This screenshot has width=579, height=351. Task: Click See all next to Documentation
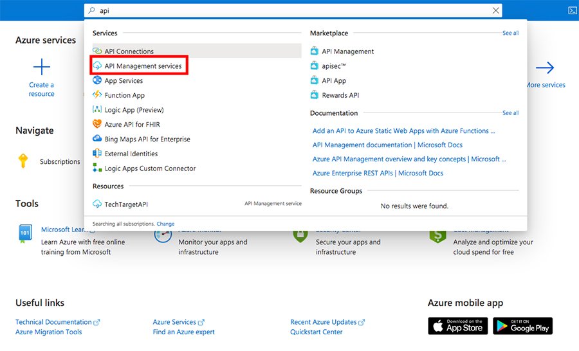(x=510, y=113)
